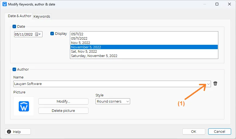Close the Modify Keywords dialog
This screenshot has height=139, width=236.
[229, 4]
